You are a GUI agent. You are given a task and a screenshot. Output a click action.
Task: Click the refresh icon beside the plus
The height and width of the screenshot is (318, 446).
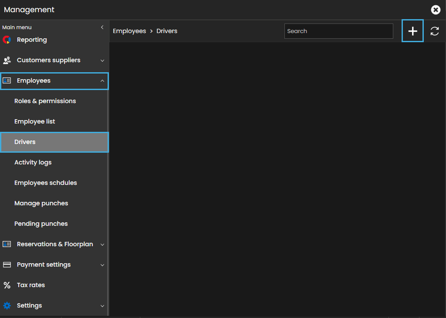pyautogui.click(x=435, y=31)
